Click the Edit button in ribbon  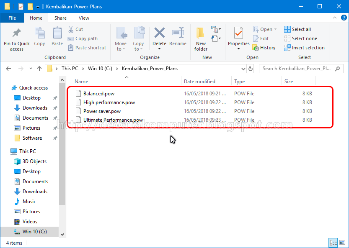click(x=261, y=38)
